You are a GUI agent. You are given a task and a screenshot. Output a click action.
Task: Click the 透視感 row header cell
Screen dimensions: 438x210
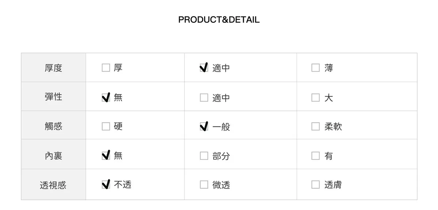53,185
